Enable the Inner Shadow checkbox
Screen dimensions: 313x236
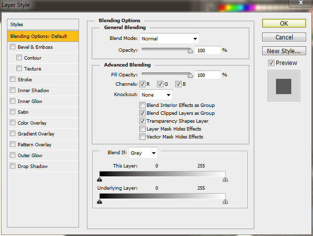[12, 90]
